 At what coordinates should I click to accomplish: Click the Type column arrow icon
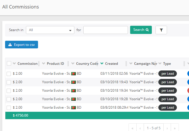160,64
